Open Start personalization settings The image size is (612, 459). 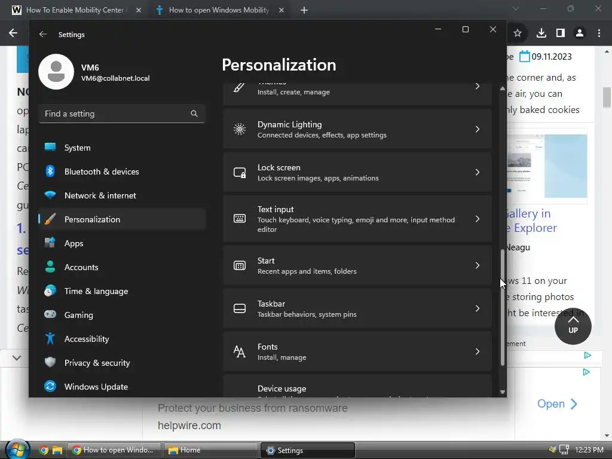coord(357,265)
